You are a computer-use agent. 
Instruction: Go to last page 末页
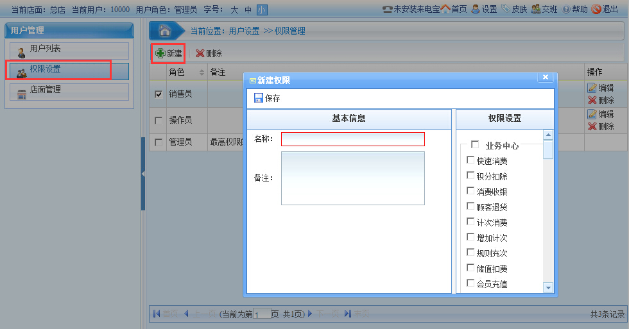point(357,314)
